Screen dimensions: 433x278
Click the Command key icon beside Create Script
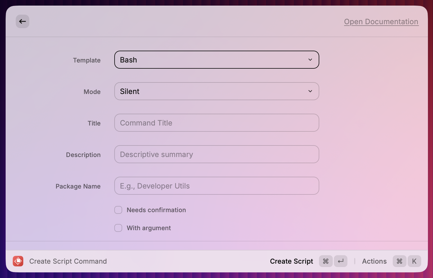point(326,261)
